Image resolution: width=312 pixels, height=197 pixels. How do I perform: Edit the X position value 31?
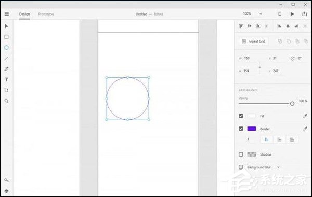pyautogui.click(x=275, y=58)
